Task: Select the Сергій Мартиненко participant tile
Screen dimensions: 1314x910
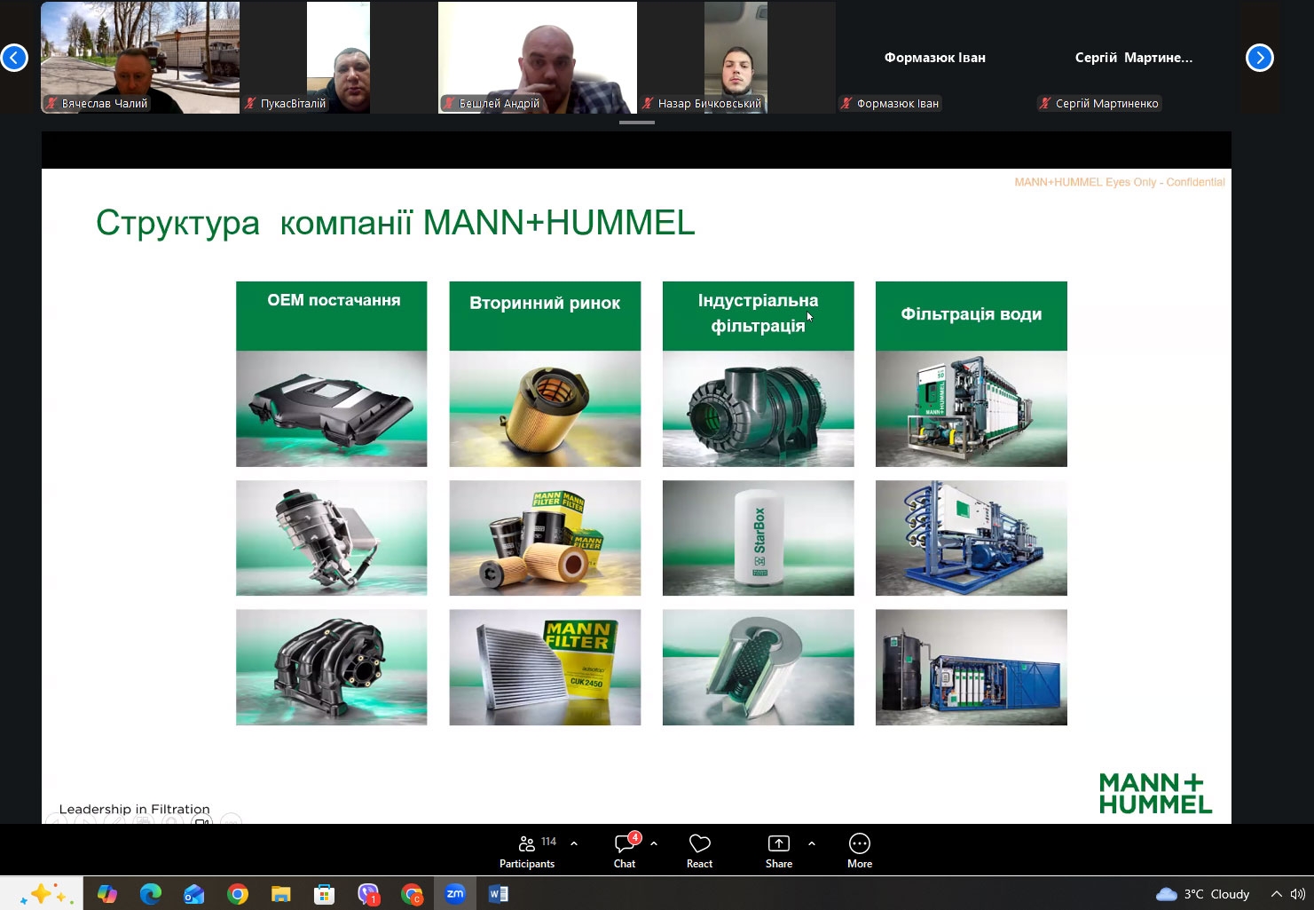Action: point(1134,58)
